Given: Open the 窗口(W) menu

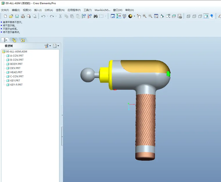Looking at the screenshot, I should 118,10.
